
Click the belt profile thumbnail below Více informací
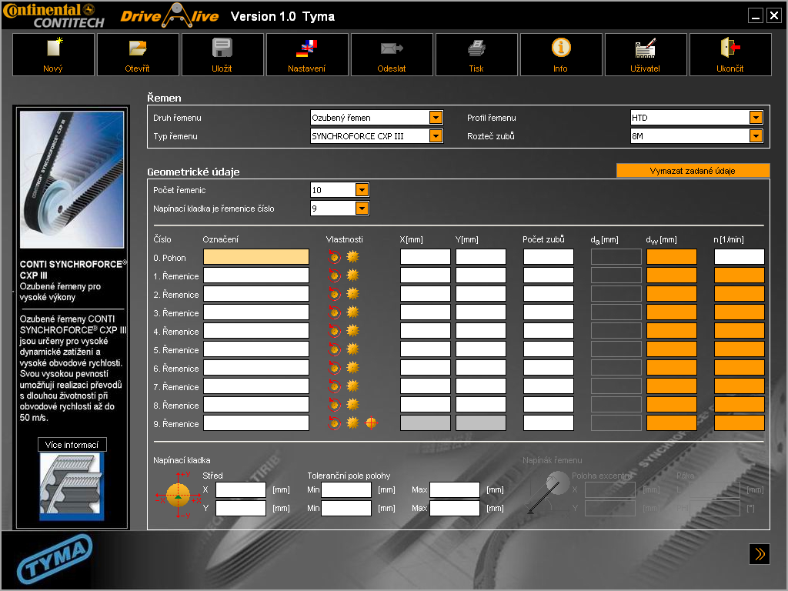pos(72,486)
